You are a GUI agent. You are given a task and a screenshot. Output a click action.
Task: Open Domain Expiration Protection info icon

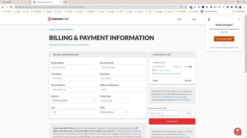[x=179, y=74]
